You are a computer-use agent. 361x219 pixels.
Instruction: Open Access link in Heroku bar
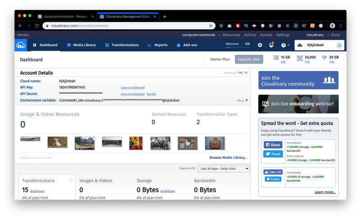point(266,35)
